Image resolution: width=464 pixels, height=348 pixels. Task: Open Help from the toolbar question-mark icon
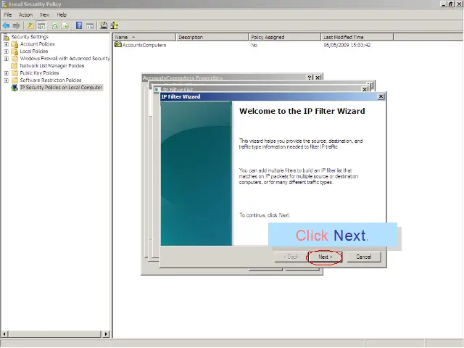pos(79,25)
